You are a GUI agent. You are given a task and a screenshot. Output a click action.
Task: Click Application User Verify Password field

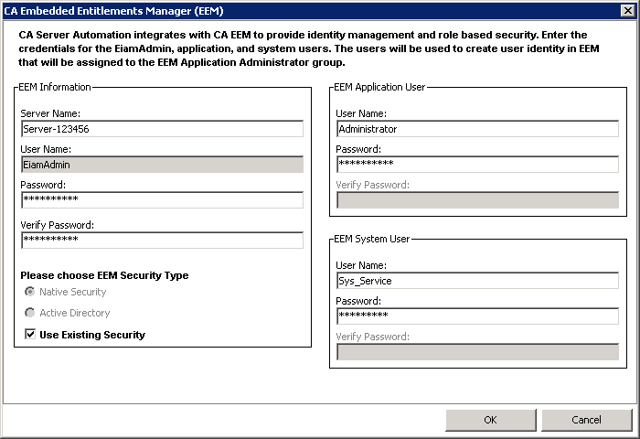click(477, 199)
